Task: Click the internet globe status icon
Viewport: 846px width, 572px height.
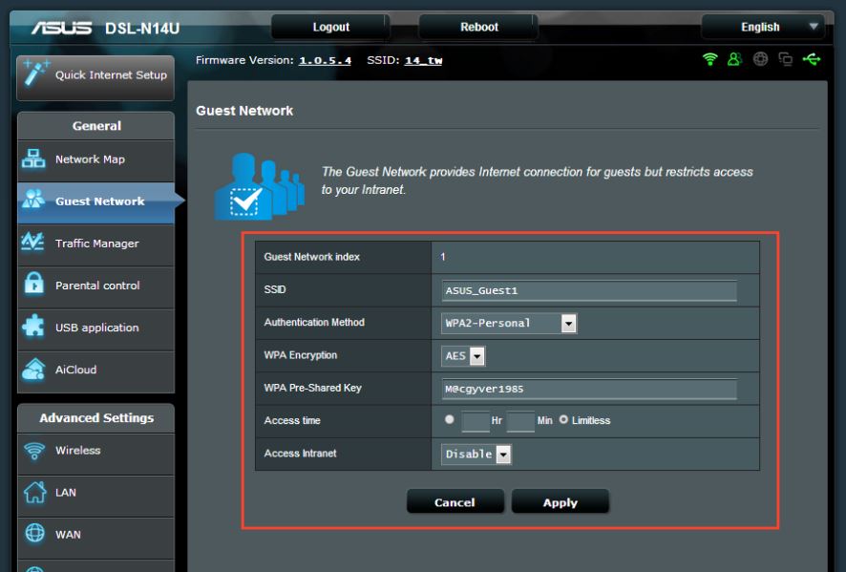Action: tap(760, 59)
